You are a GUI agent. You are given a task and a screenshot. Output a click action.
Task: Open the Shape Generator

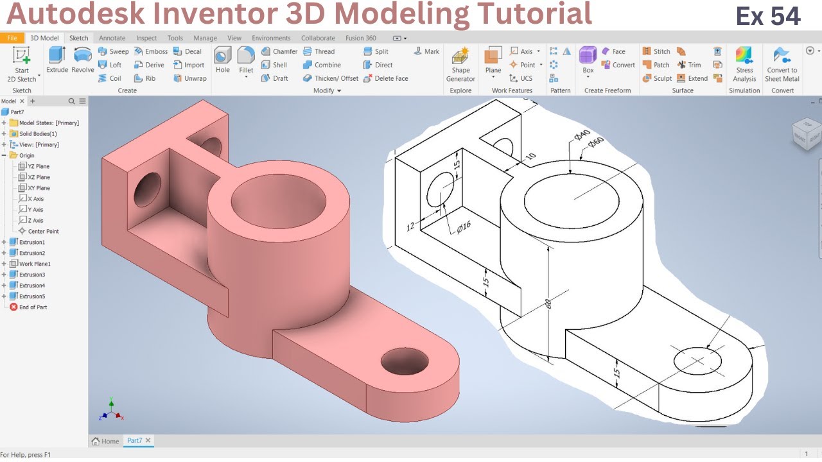coord(460,65)
